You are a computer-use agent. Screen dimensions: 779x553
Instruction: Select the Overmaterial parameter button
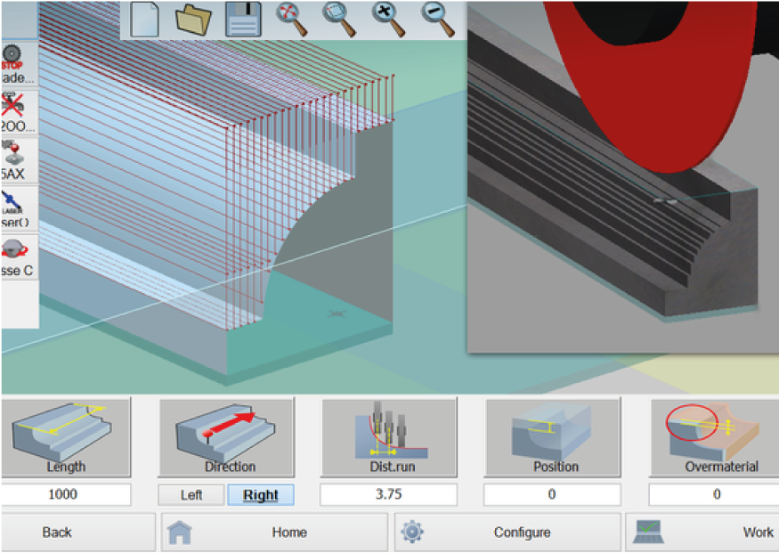point(714,437)
